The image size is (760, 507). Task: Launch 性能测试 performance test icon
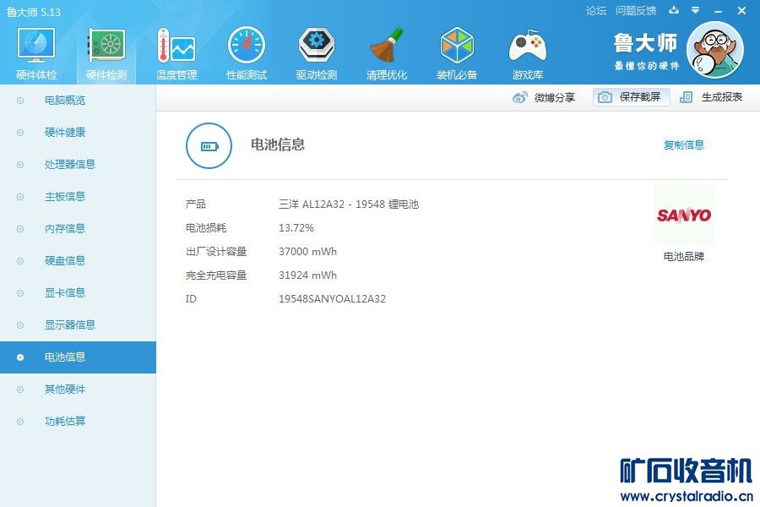[x=247, y=46]
